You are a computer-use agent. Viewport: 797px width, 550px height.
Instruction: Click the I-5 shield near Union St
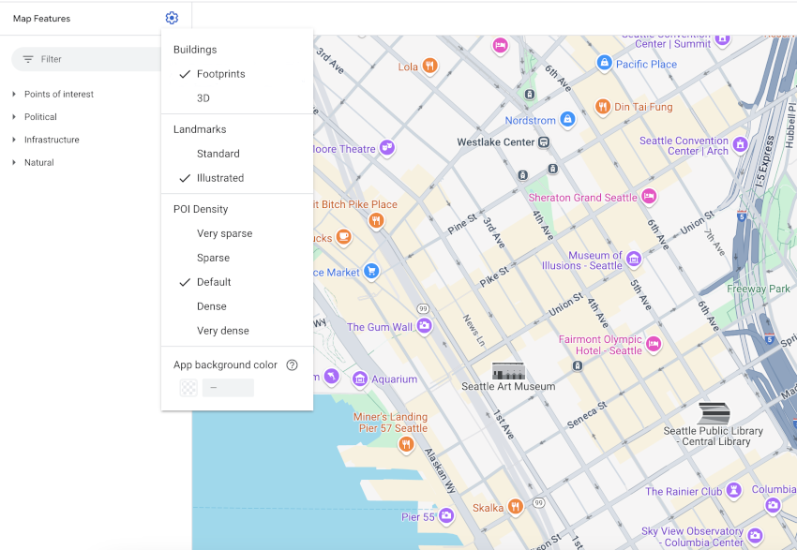coord(742,216)
